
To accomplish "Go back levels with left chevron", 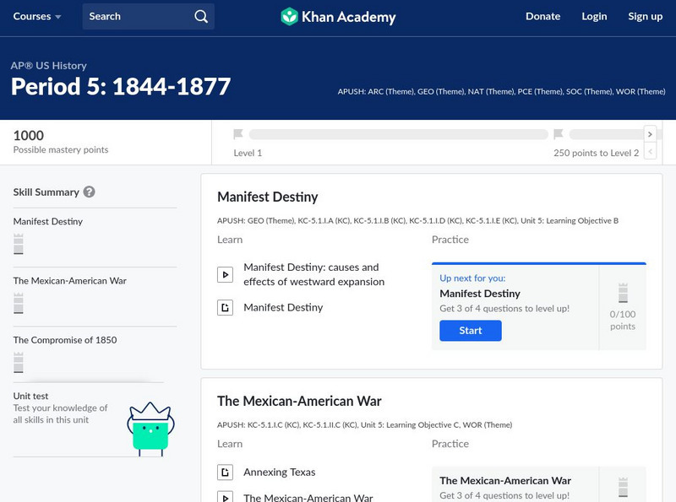I will click(650, 151).
